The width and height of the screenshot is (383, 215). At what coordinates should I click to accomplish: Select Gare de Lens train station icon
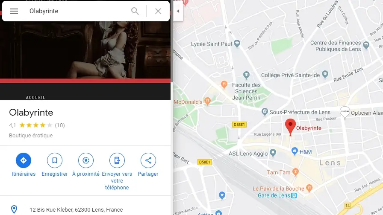pos(294,195)
